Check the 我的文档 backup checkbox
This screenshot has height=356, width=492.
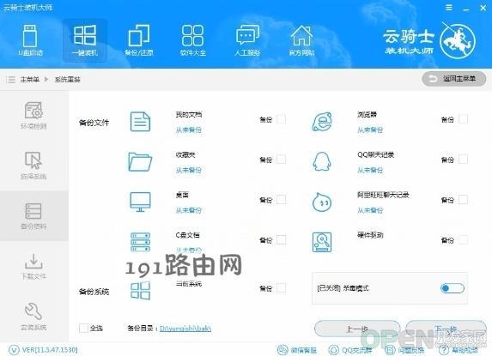point(281,119)
